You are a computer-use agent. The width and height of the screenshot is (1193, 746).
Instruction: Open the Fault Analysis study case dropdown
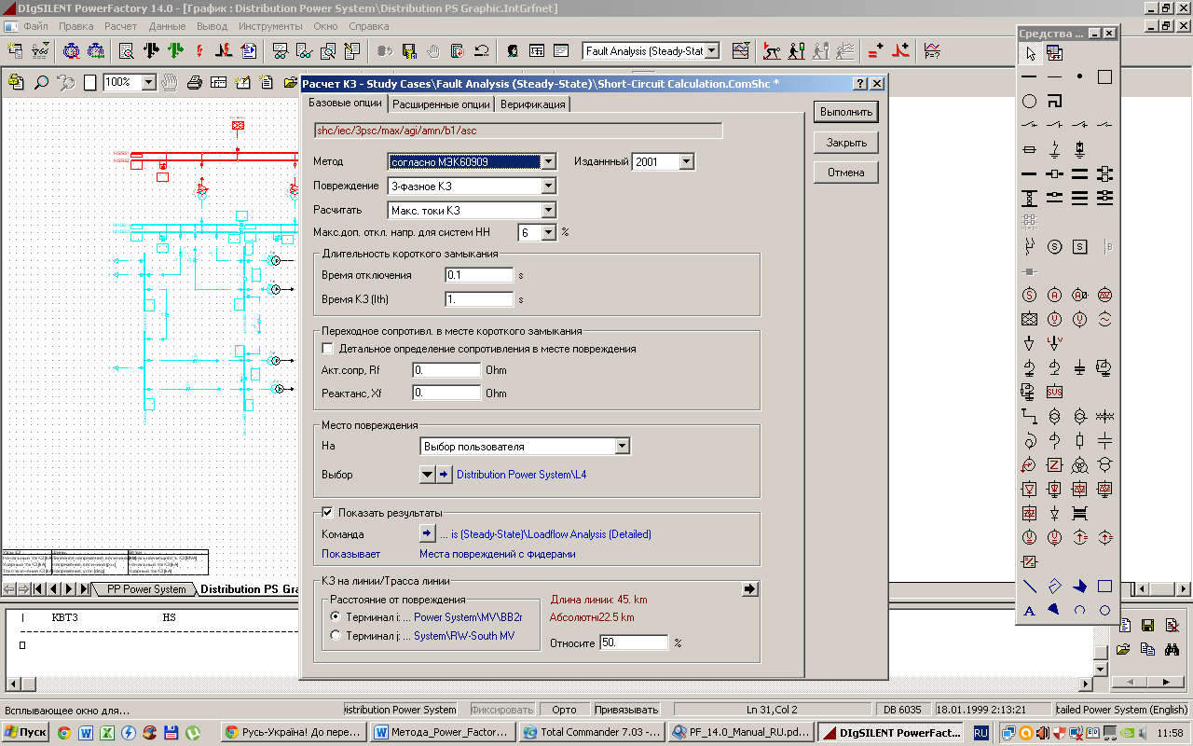pos(712,51)
